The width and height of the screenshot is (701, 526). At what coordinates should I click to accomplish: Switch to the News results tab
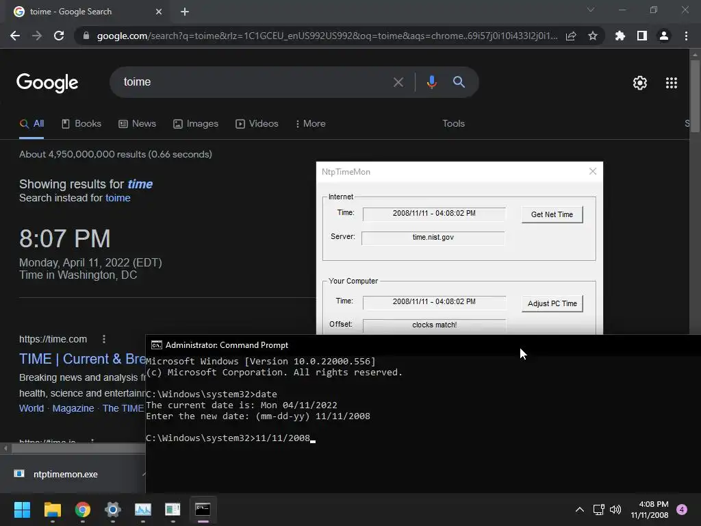(137, 124)
